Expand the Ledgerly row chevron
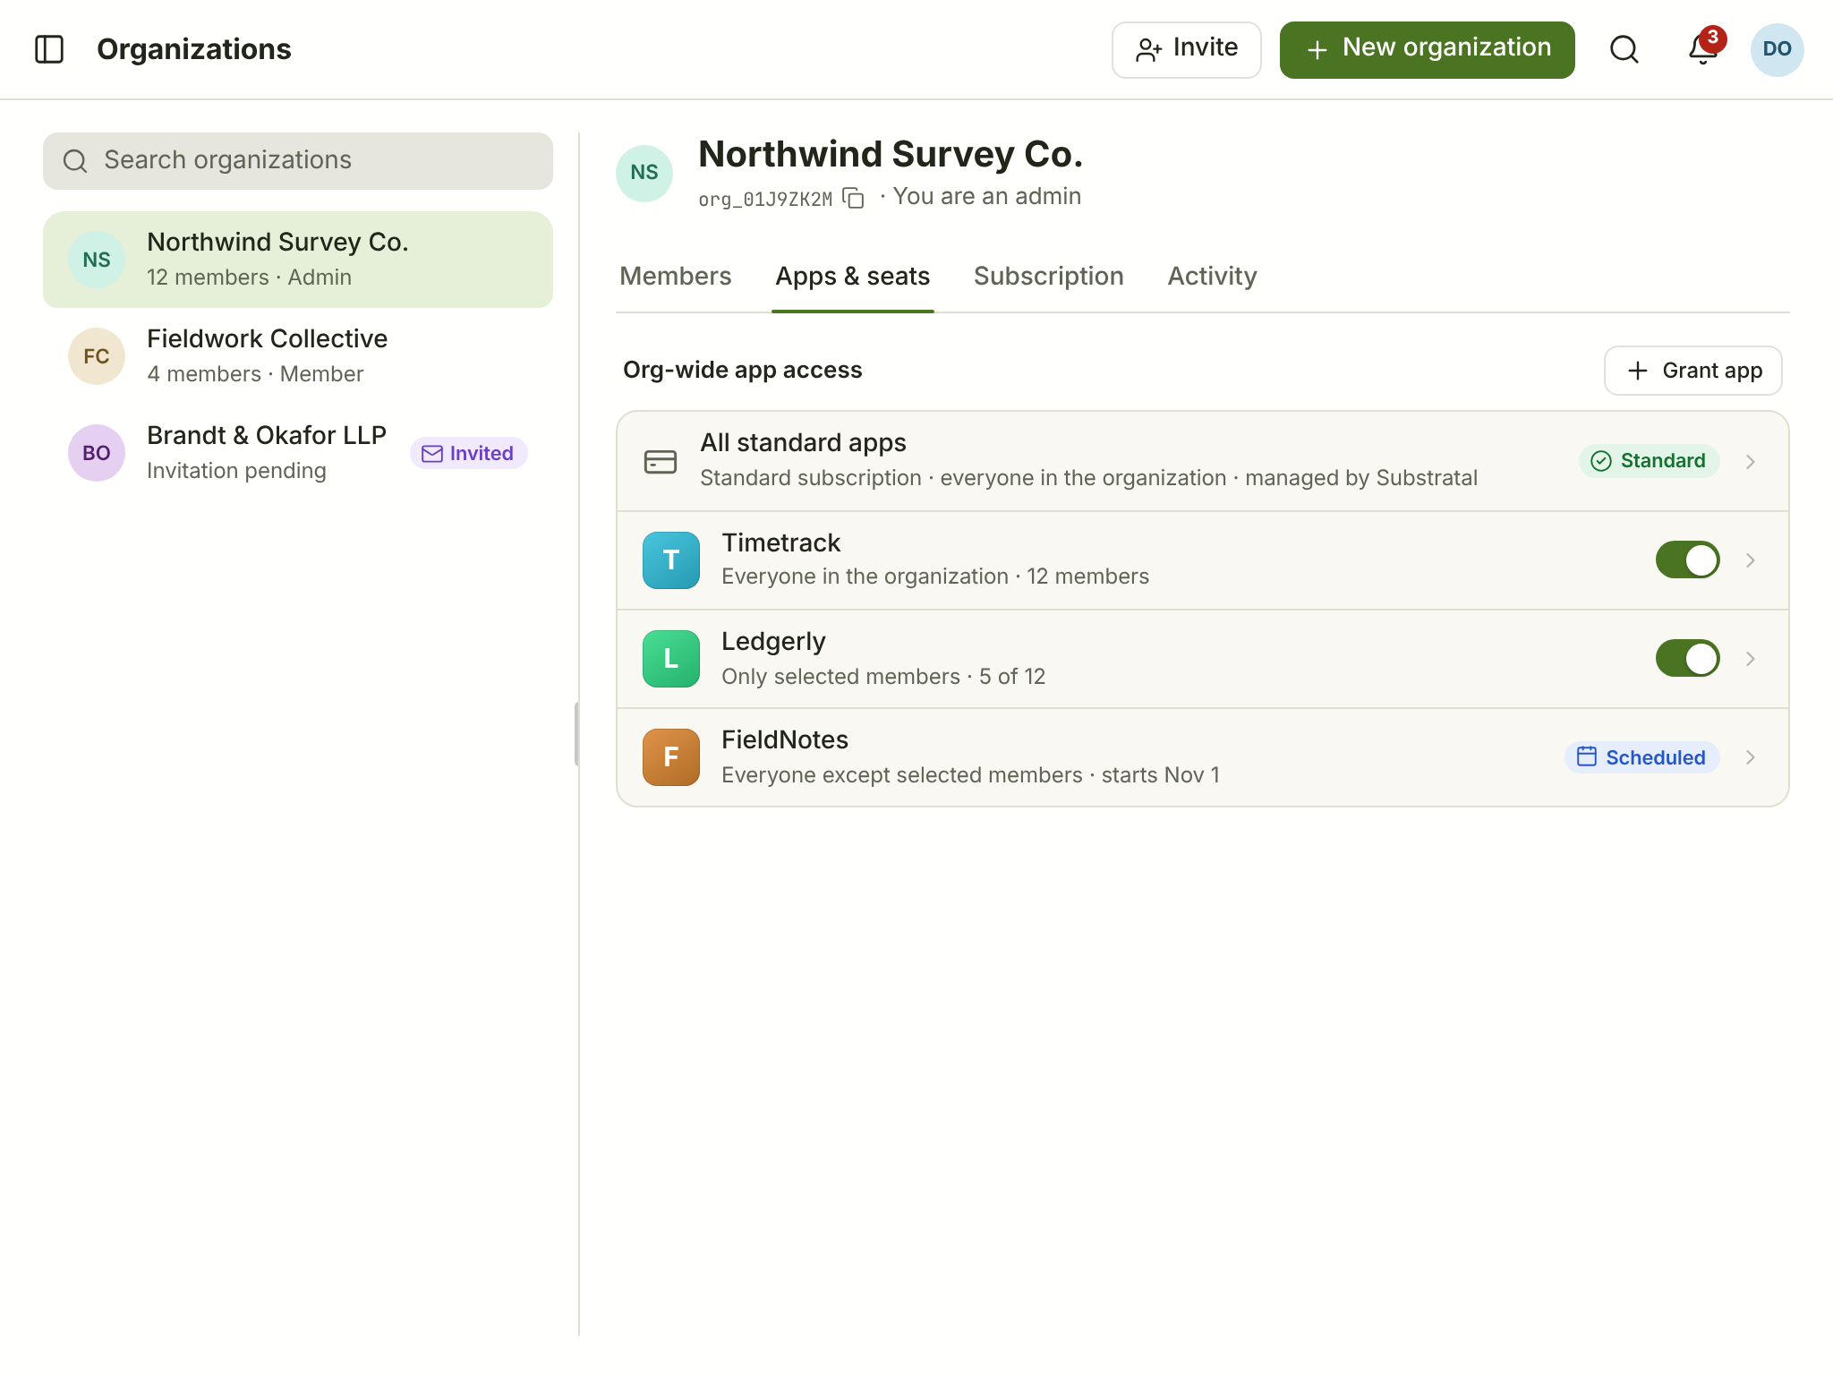 (x=1751, y=659)
